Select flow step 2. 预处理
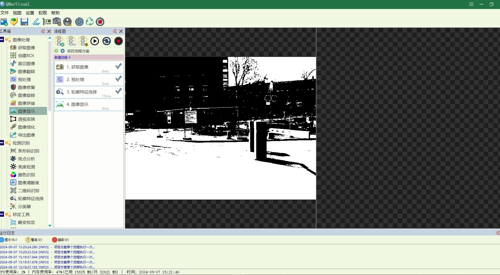The height and width of the screenshot is (275, 500). [89, 80]
